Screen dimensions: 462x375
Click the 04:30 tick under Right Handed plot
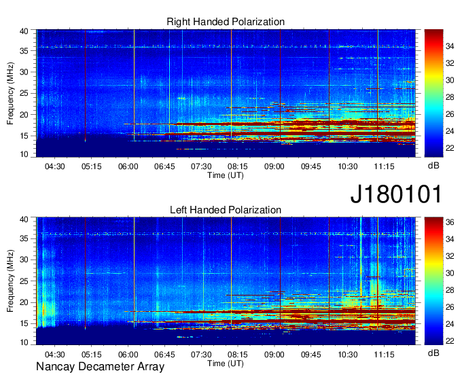pos(54,166)
